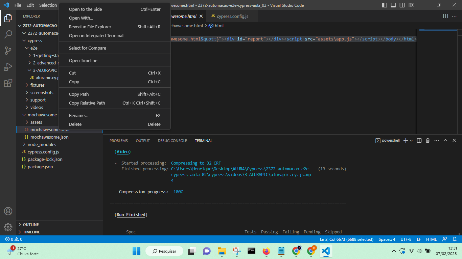
Task: Click the VS Code logo icon
Action: 6,5
